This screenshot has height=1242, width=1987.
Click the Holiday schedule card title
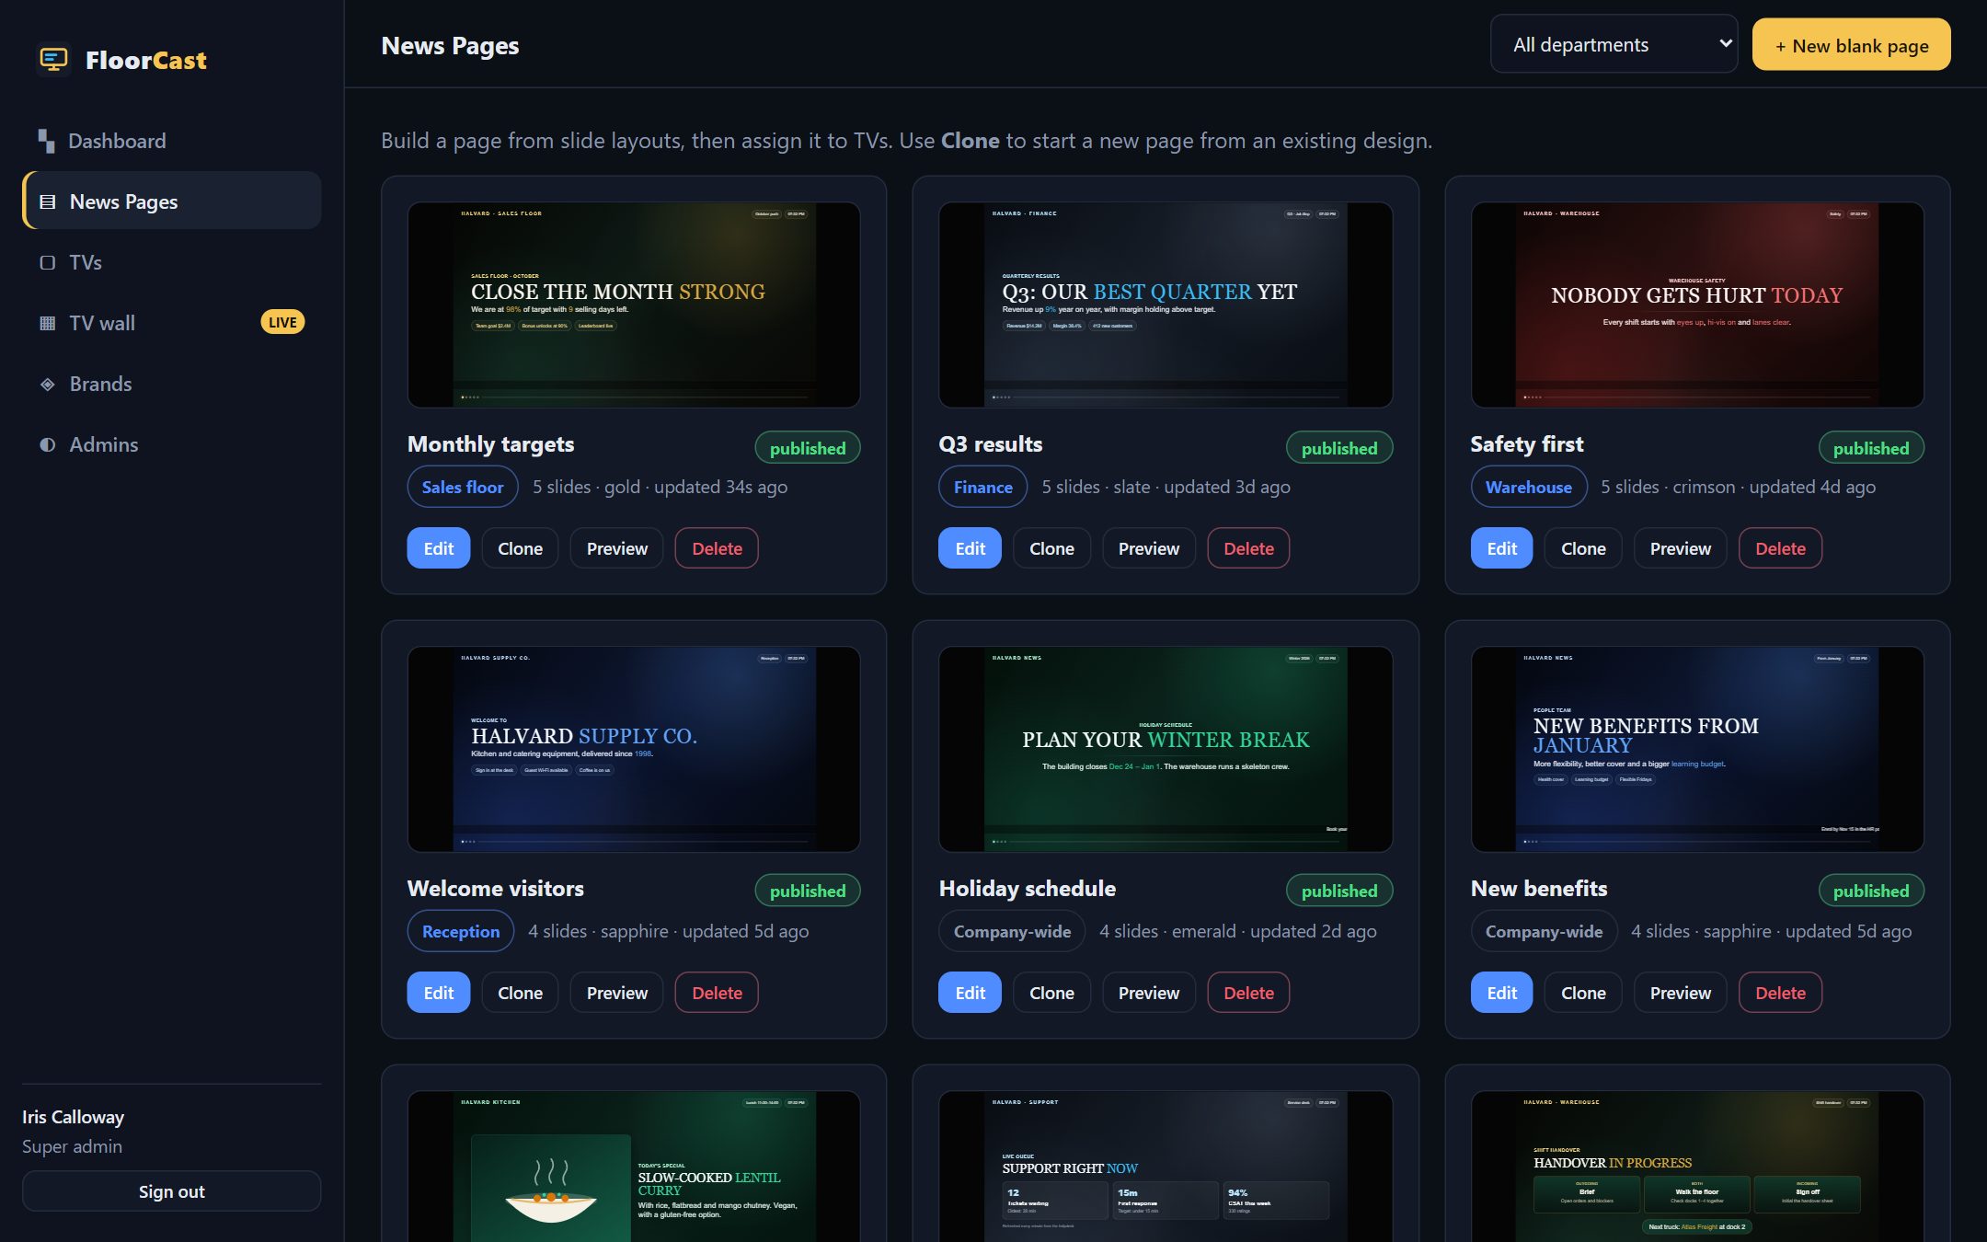coord(1027,889)
